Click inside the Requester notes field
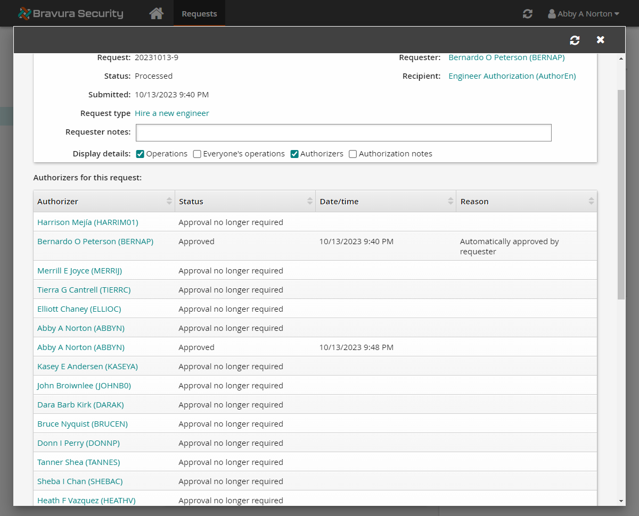Screen dimensions: 639x516 coord(343,132)
